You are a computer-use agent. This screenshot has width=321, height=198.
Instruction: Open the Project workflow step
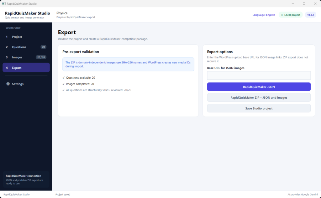click(x=26, y=37)
